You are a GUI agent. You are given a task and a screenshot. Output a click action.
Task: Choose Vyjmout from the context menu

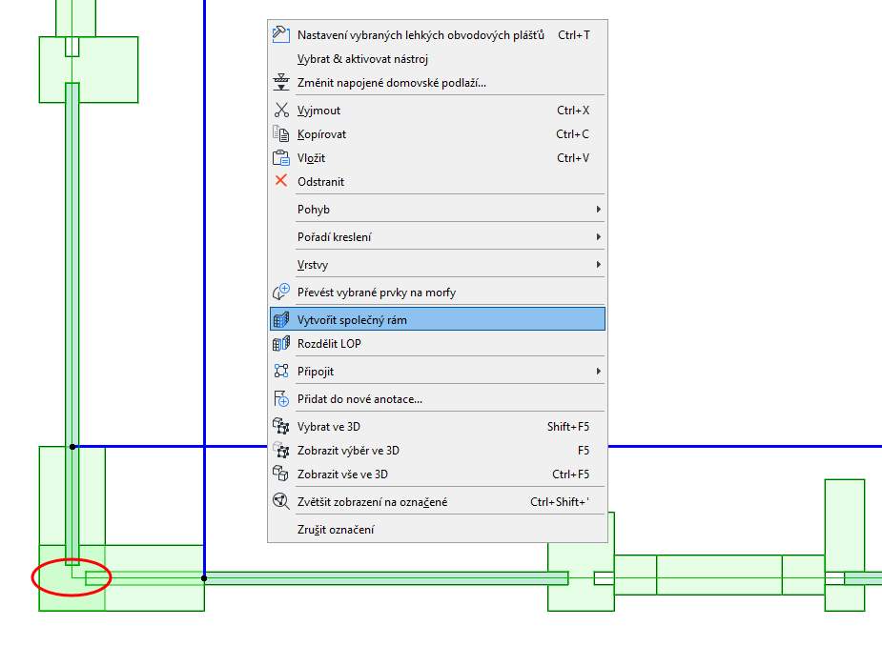click(437, 111)
